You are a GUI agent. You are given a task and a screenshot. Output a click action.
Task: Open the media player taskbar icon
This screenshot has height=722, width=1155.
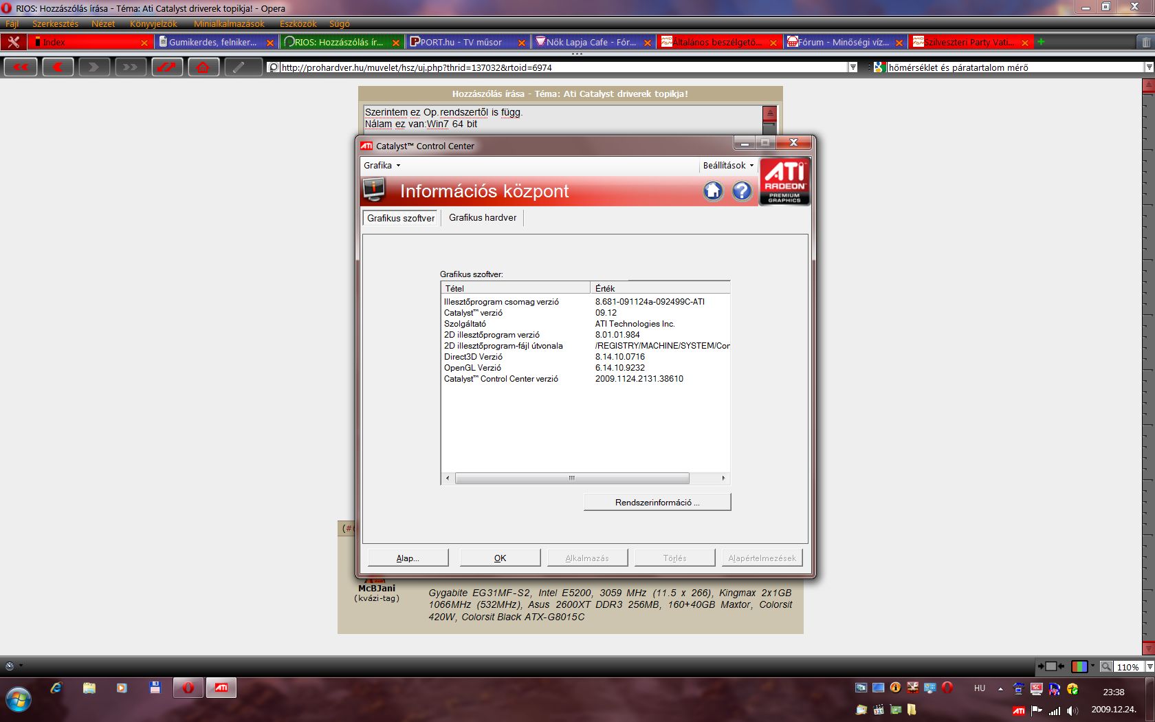pos(122,687)
